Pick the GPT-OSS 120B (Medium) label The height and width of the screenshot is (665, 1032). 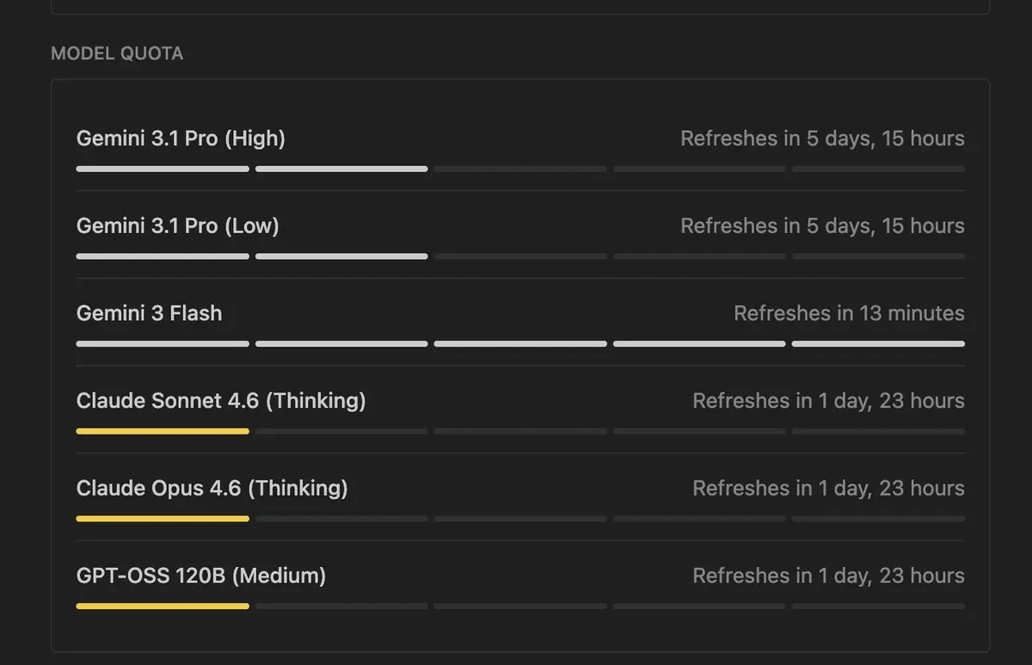pos(201,576)
